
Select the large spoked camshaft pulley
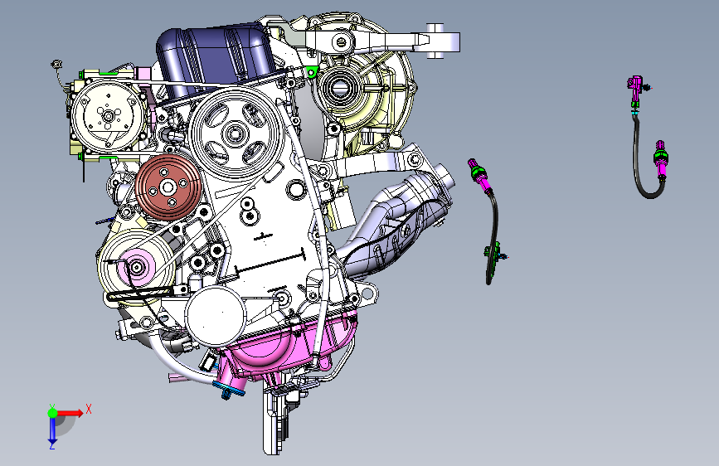[x=235, y=133]
